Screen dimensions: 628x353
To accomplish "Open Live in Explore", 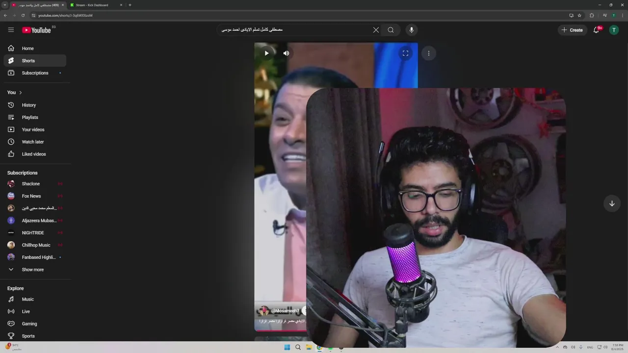I will coord(34,311).
